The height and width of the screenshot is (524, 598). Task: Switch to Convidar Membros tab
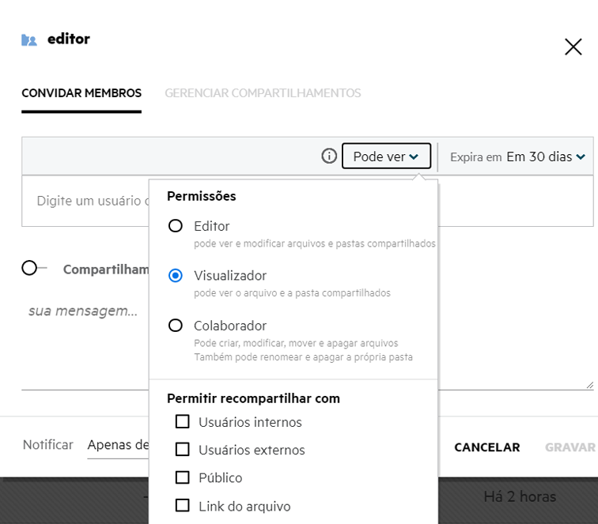click(81, 93)
